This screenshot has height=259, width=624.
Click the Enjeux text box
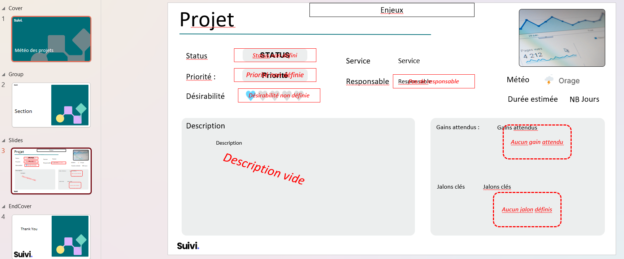click(x=391, y=10)
